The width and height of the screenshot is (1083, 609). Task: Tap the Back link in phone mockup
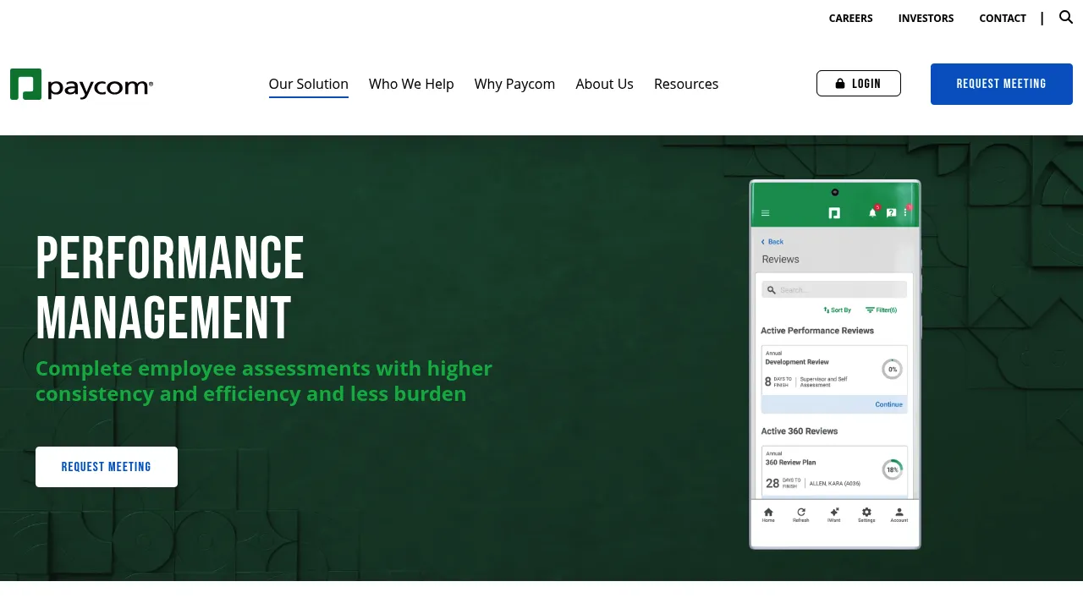coord(772,242)
